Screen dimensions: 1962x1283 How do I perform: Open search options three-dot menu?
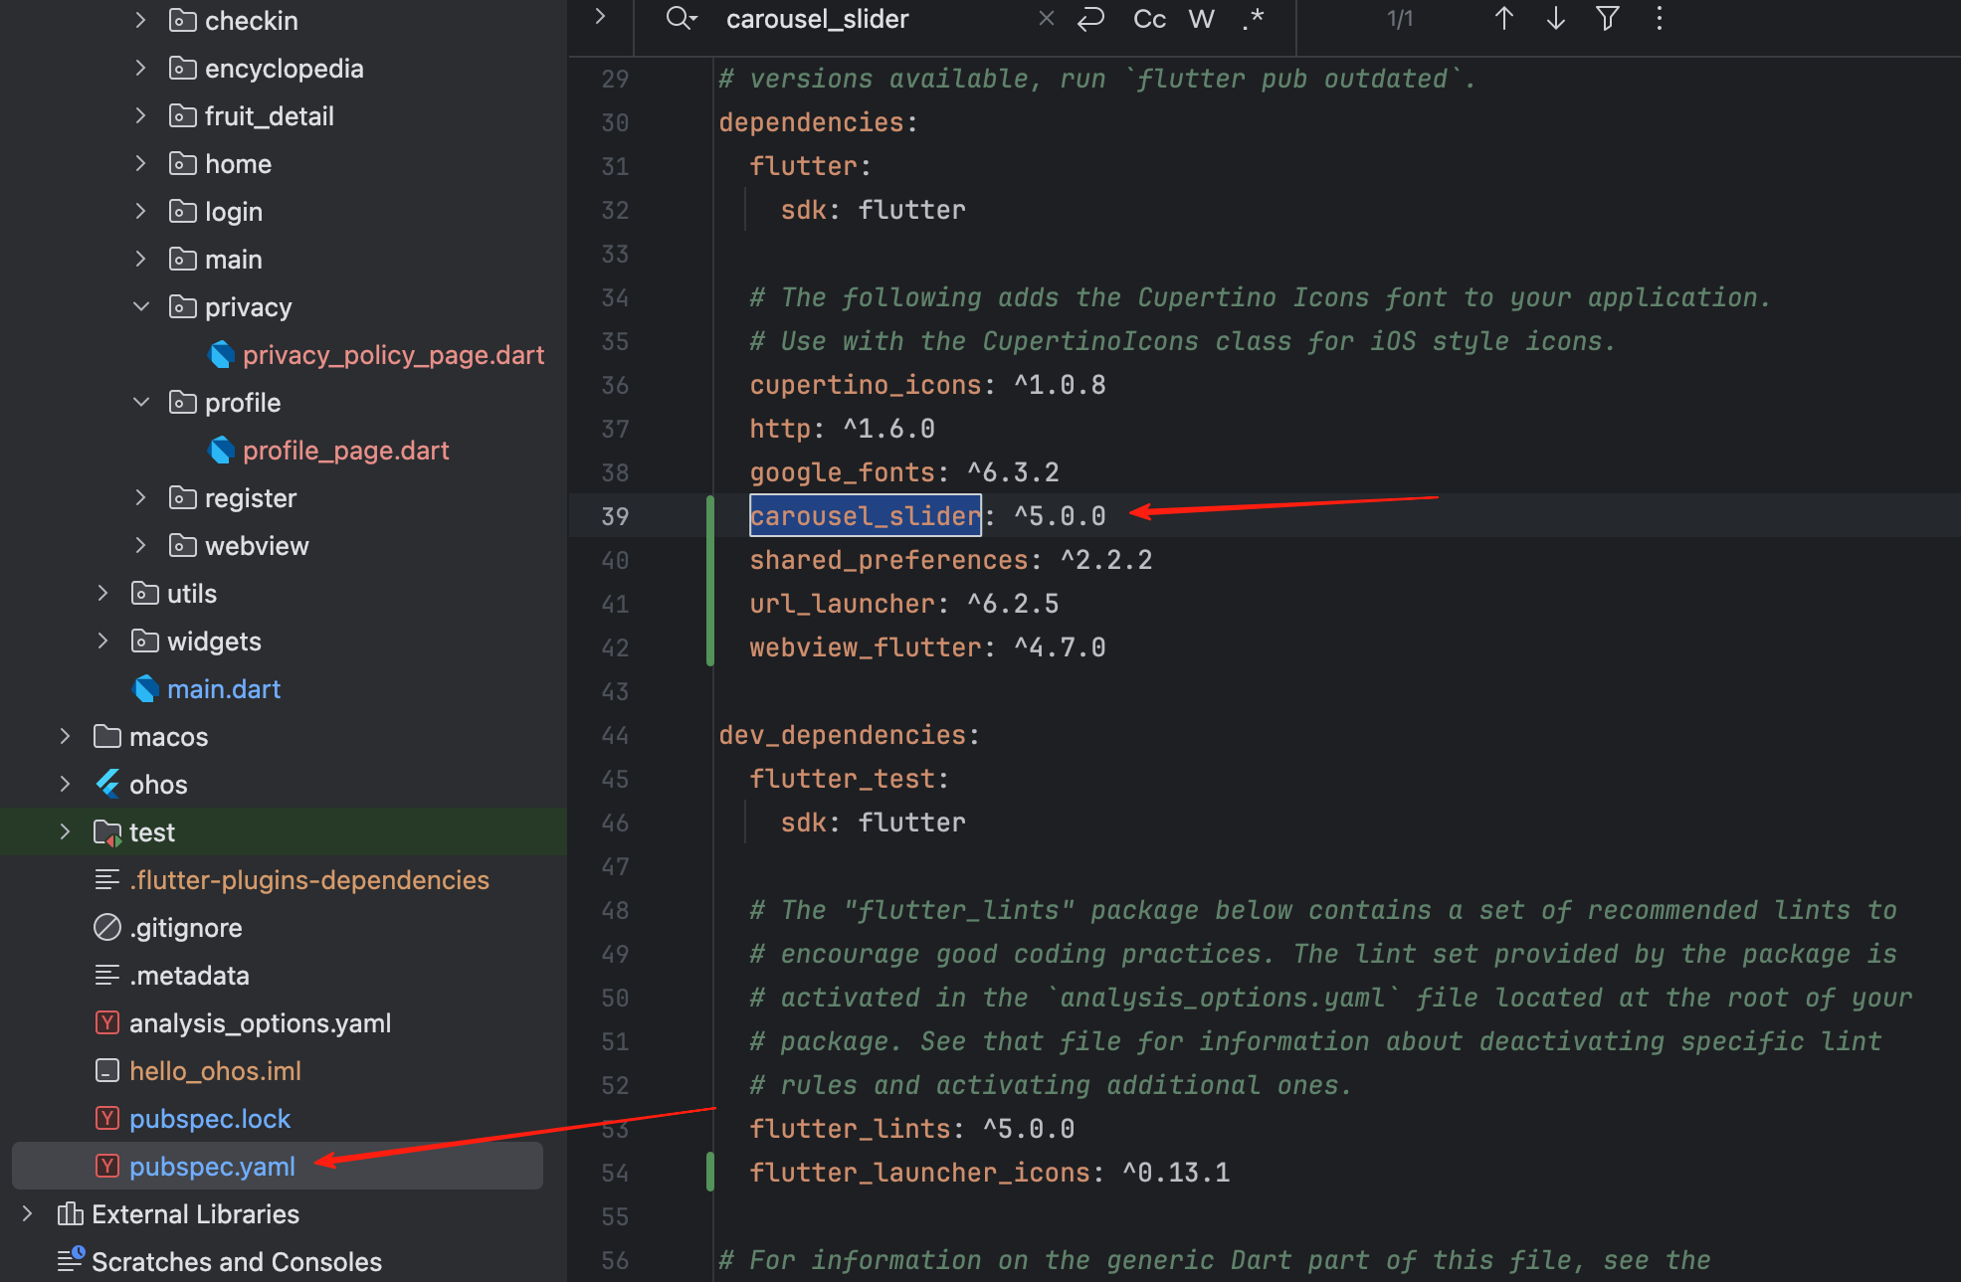(1660, 19)
